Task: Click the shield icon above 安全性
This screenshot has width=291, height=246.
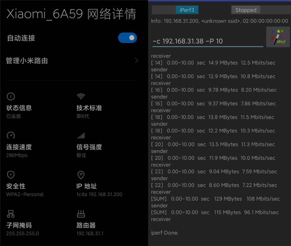Action: tap(11, 175)
